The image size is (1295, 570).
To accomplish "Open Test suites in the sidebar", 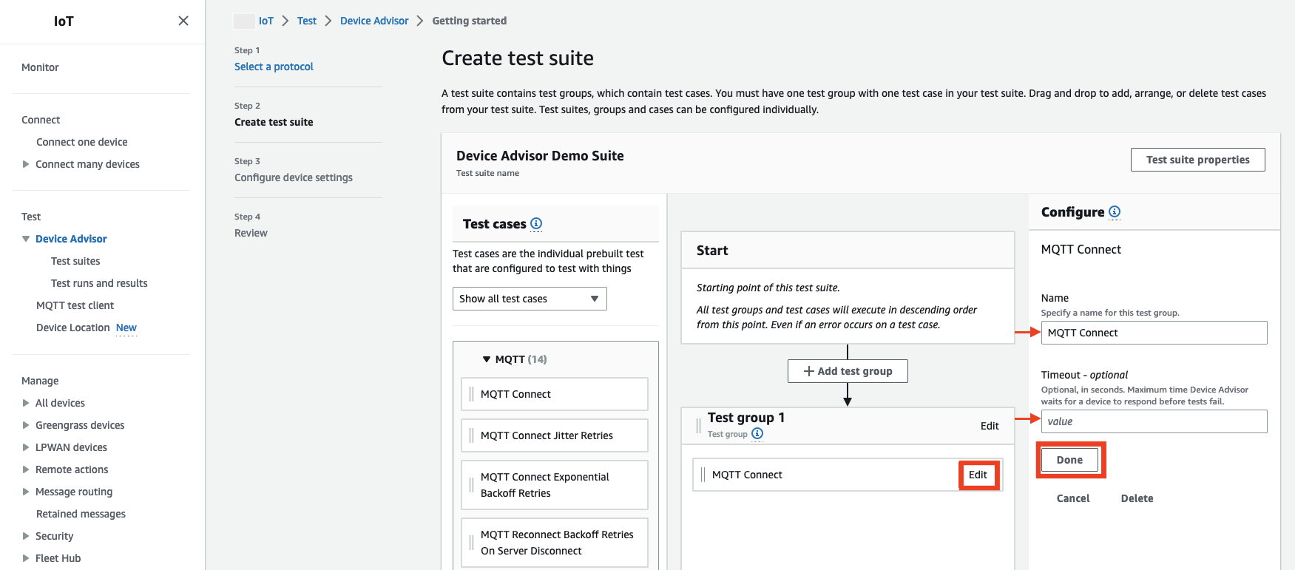I will click(x=75, y=261).
